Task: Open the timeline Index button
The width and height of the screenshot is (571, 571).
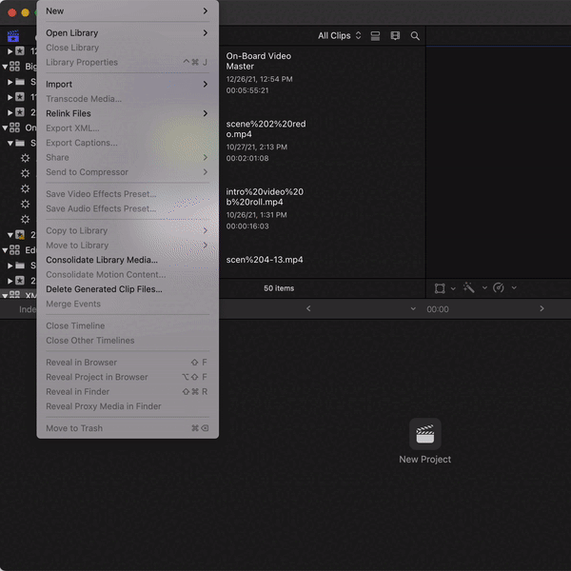Action: (x=28, y=309)
